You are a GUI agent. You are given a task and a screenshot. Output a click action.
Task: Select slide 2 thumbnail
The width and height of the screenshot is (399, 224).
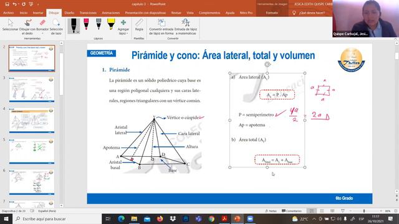[32, 58]
